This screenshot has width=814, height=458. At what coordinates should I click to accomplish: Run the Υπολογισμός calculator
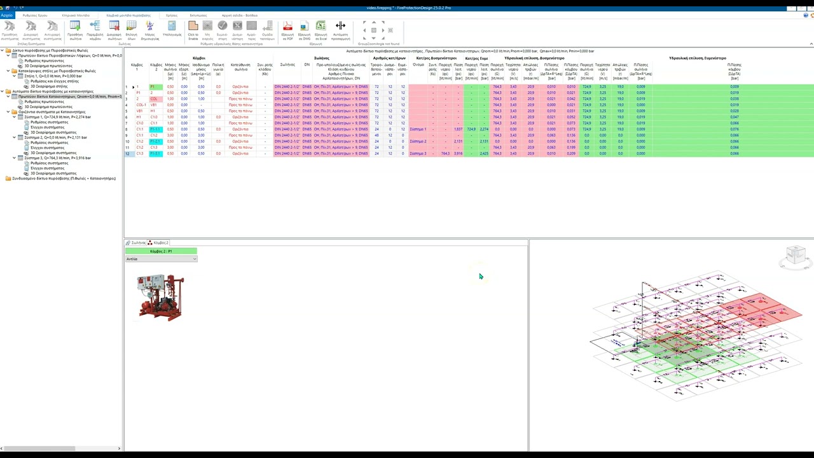[172, 29]
